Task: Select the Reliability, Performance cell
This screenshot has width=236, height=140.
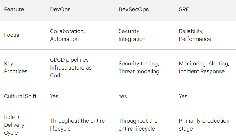Action: (195, 35)
